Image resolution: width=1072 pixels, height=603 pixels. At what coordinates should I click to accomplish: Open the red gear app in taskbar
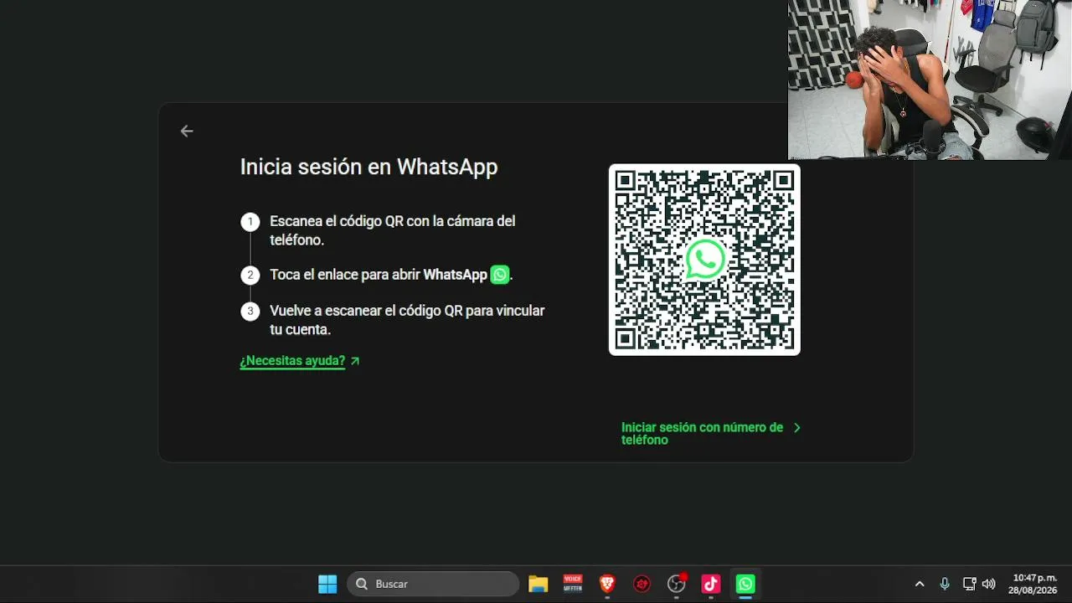[642, 584]
